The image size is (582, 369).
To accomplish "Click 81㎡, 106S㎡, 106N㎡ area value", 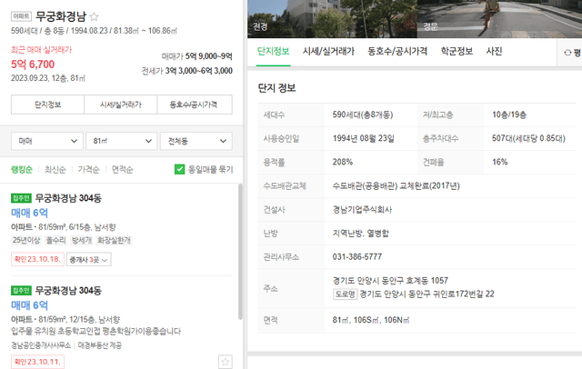I will pos(371,320).
